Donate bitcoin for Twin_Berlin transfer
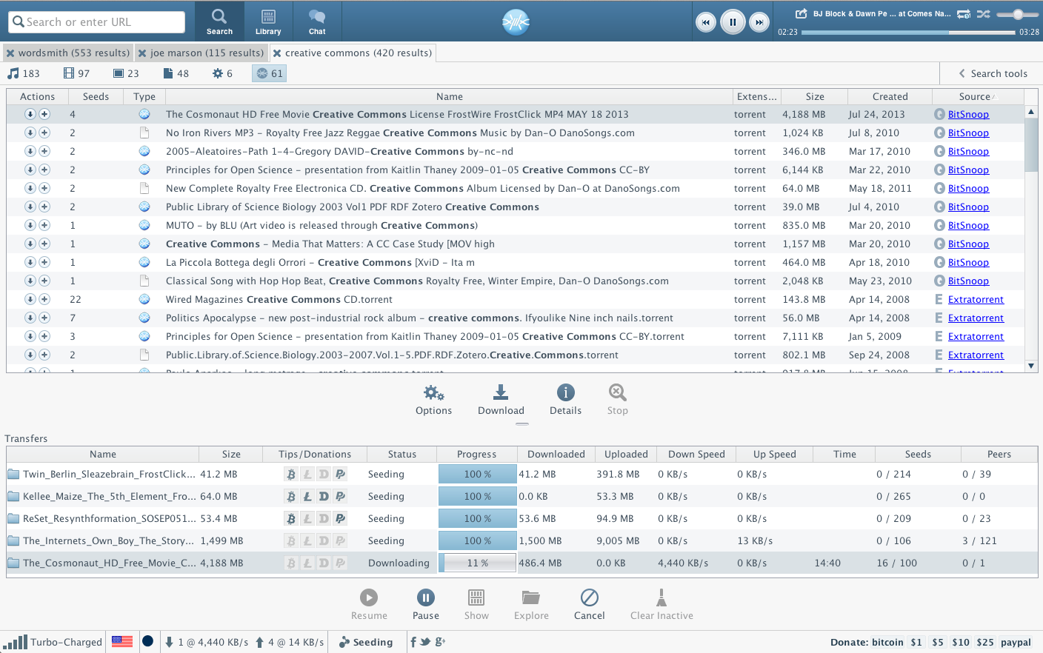Screen dimensions: 1043x653 (x=291, y=475)
